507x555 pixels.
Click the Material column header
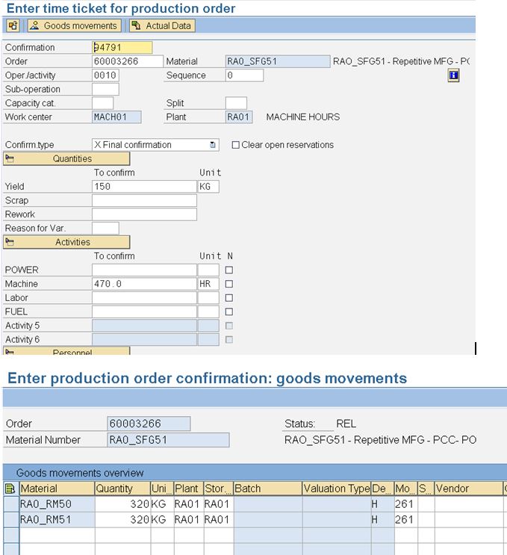[x=57, y=489]
